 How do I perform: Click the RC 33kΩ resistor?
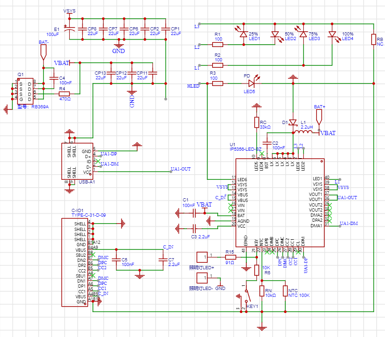(x=257, y=122)
